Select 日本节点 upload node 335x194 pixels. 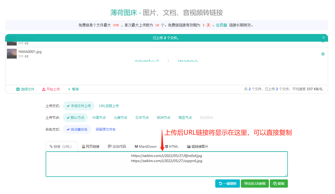(142, 118)
